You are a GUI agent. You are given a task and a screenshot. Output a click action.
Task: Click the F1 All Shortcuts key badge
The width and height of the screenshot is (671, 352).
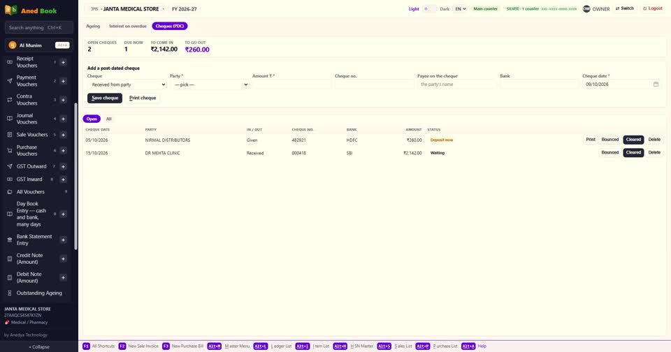tap(86, 346)
